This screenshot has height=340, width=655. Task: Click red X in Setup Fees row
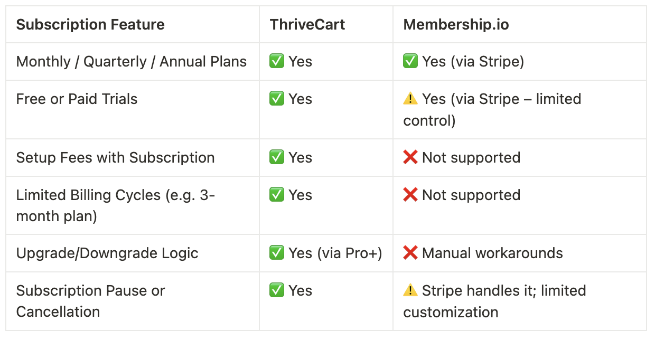point(410,157)
